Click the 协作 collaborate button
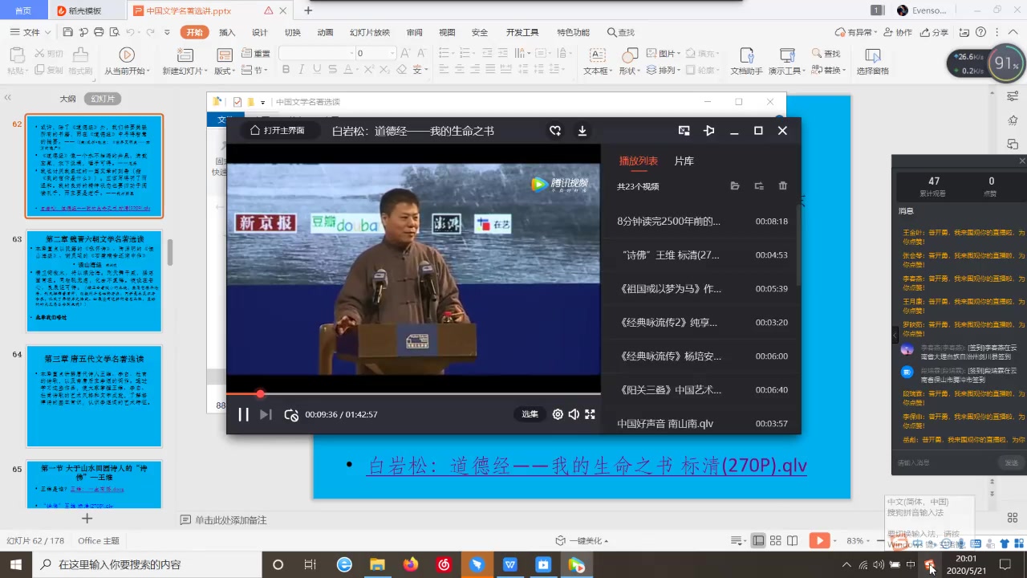This screenshot has height=578, width=1027. pyautogui.click(x=898, y=32)
